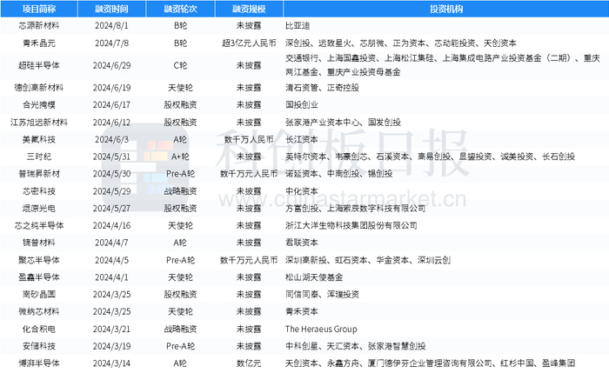
Task: Select the 青禾晶元 project name cell
Action: coord(39,43)
